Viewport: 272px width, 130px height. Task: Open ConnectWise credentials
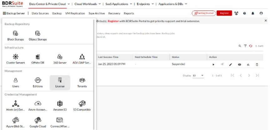point(60,122)
